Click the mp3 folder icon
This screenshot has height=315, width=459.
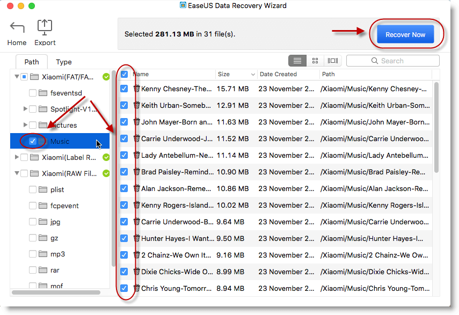[43, 254]
